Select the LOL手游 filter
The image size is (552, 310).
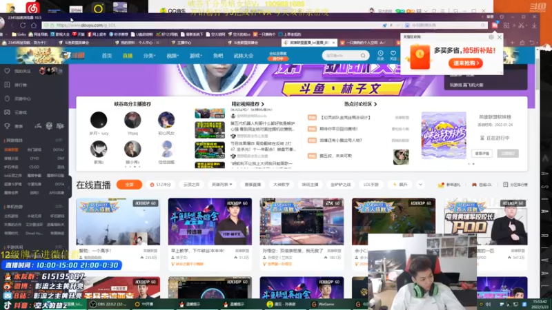371,185
